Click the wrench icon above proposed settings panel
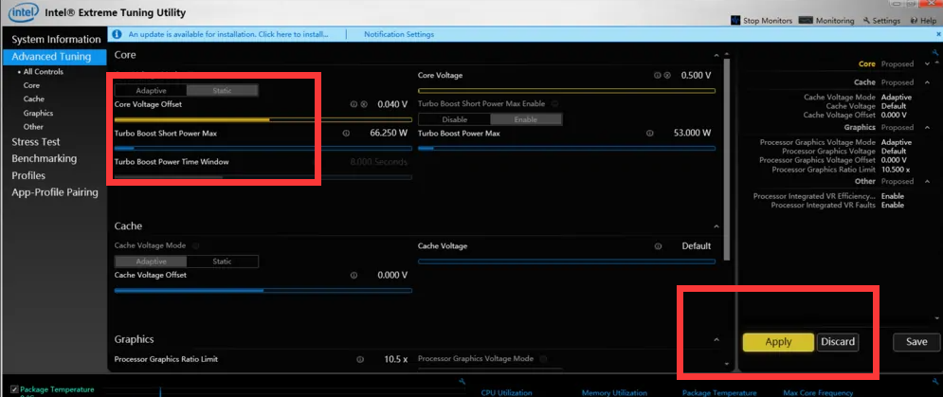Screen dimensions: 943x397 [935, 52]
